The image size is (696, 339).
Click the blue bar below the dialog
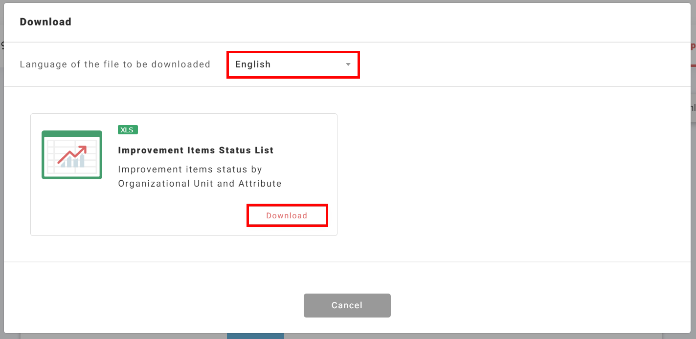tap(255, 336)
